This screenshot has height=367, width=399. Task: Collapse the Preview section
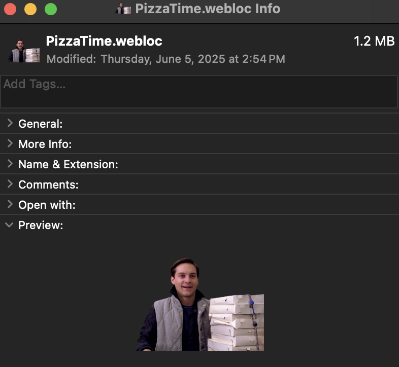(9, 225)
